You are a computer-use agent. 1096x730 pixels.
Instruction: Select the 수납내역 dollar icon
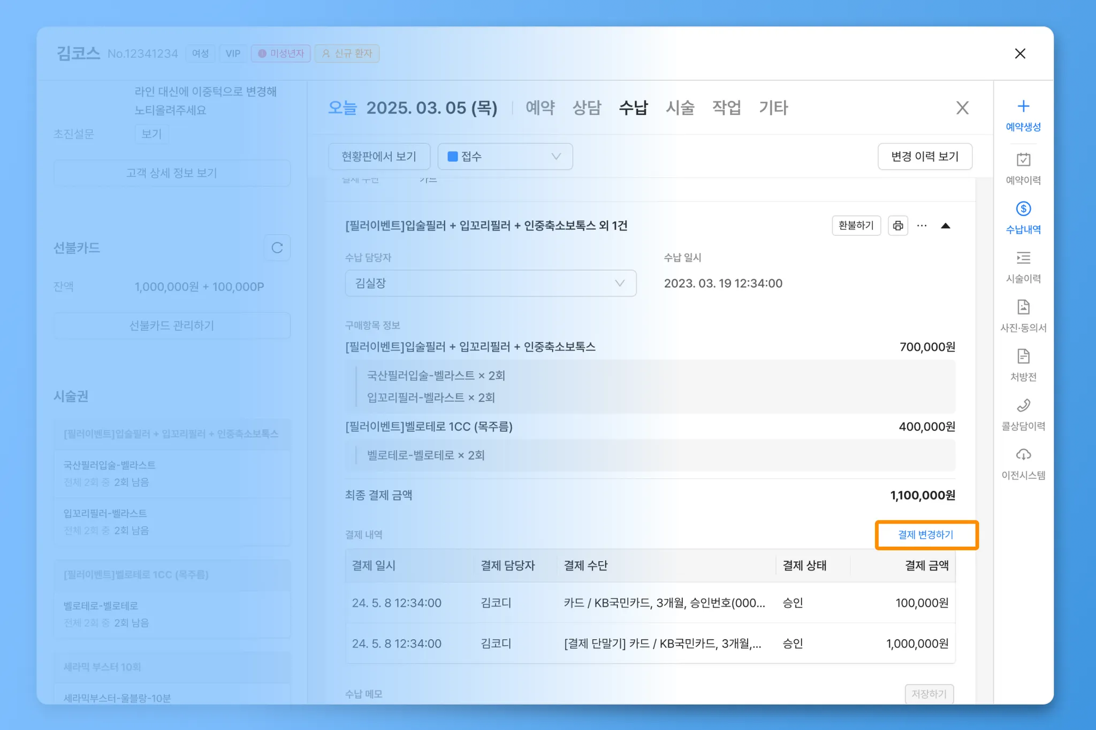point(1023,209)
